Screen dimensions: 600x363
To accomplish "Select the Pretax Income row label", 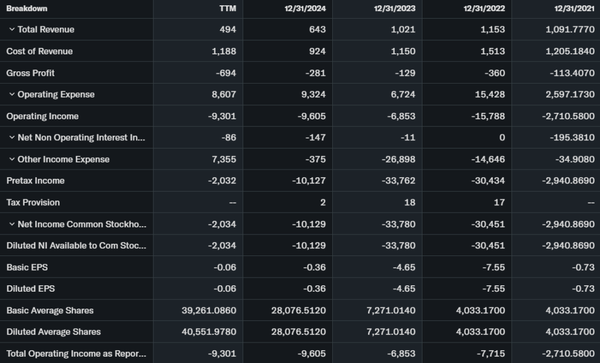I will [x=35, y=181].
